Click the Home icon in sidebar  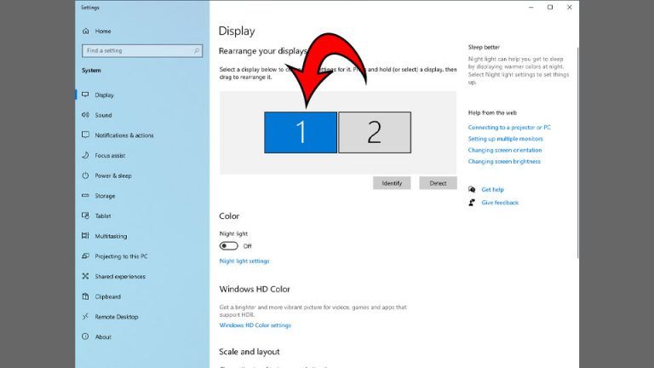[86, 31]
